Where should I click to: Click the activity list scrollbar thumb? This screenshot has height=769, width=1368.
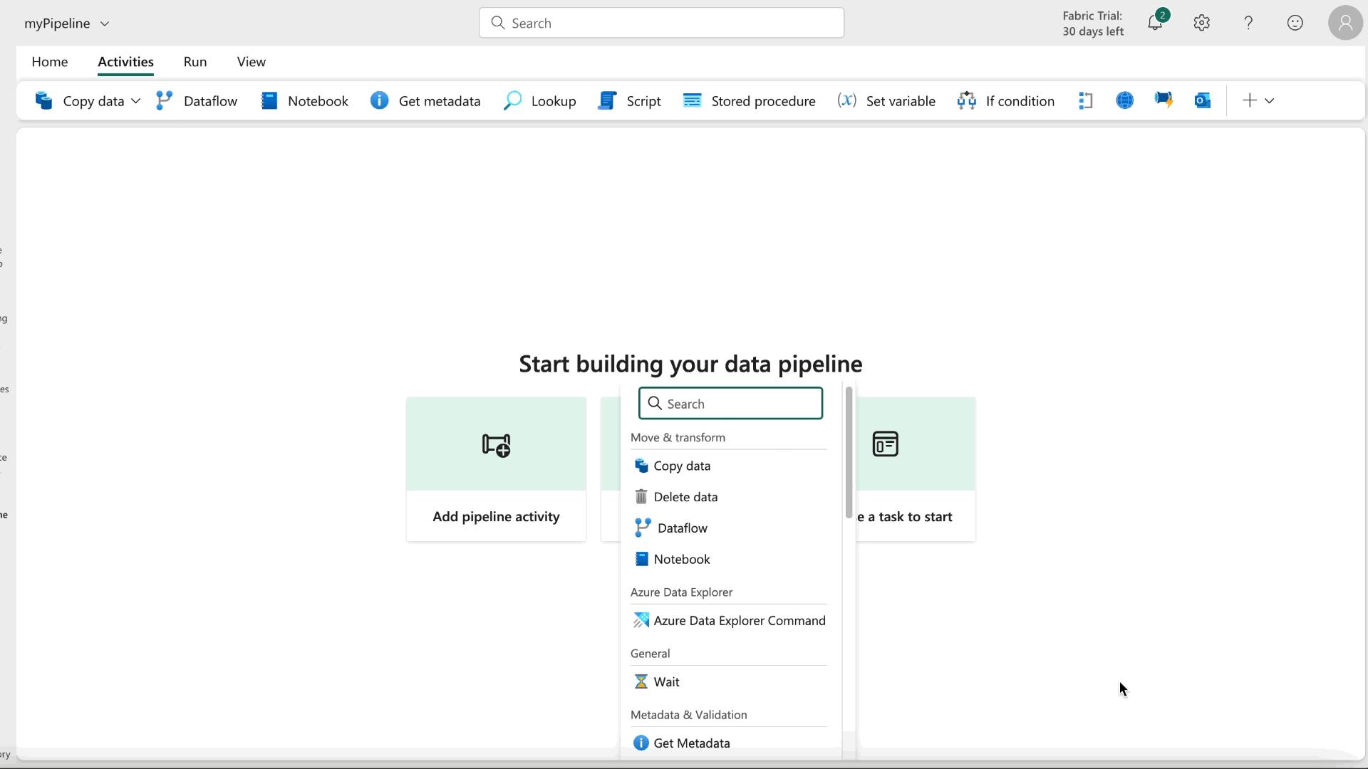point(849,453)
